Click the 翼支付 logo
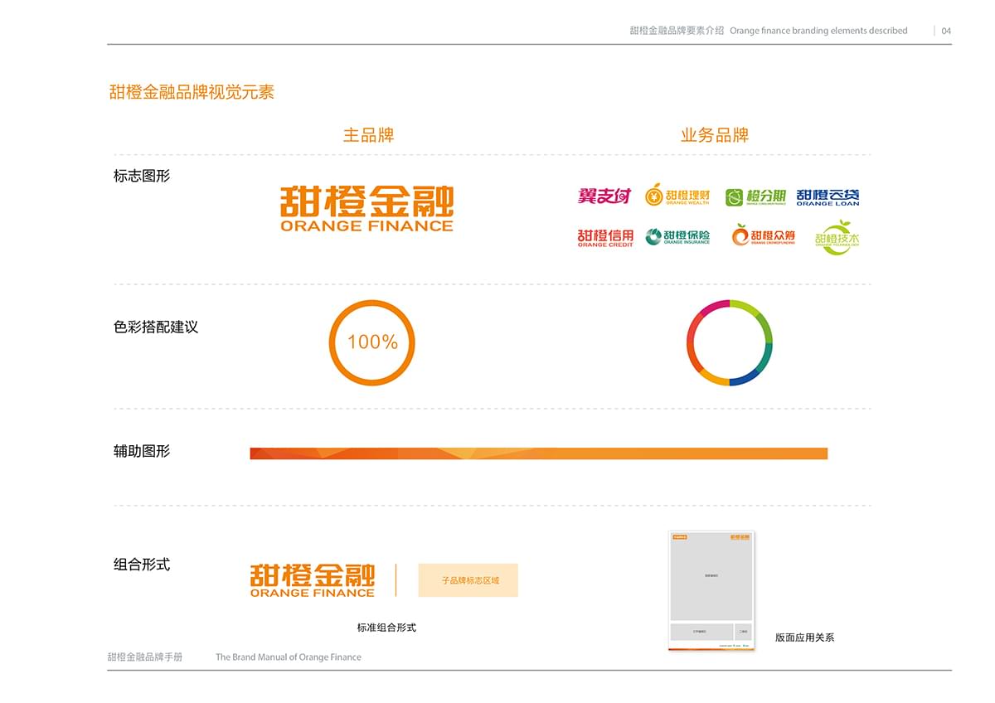The width and height of the screenshot is (995, 703). (604, 196)
